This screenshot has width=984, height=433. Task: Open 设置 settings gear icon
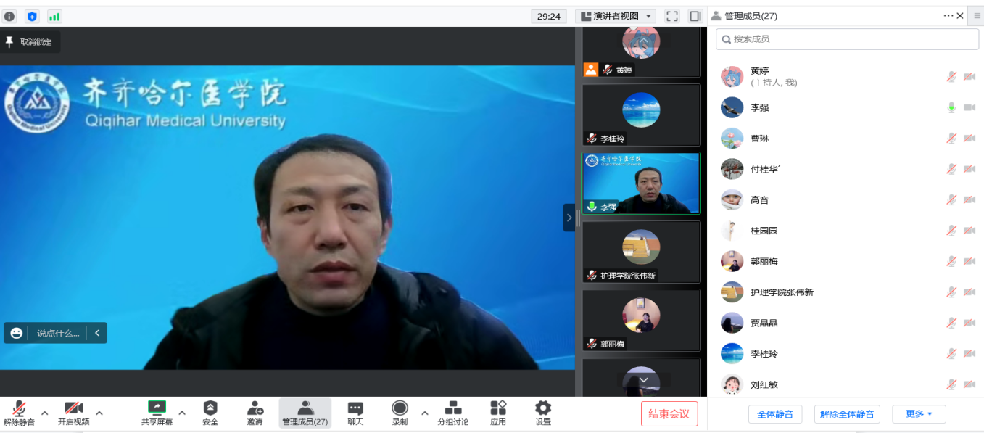click(x=543, y=408)
